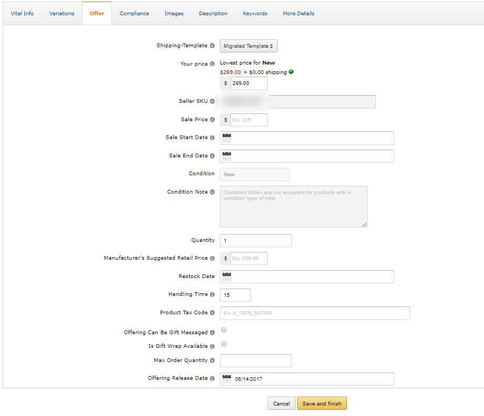The width and height of the screenshot is (484, 416).
Task: Click the green checkmark beside the shipping price
Action: [292, 72]
